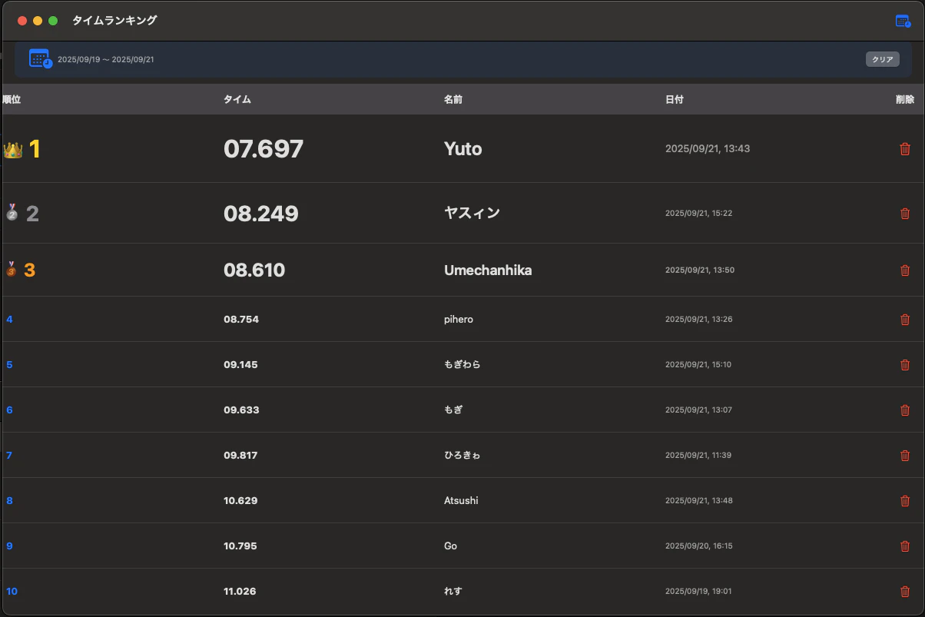925x617 pixels.
Task: Click the gold rank number 1
Action: click(35, 149)
